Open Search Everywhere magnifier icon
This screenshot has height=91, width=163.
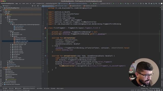click(x=159, y=4)
